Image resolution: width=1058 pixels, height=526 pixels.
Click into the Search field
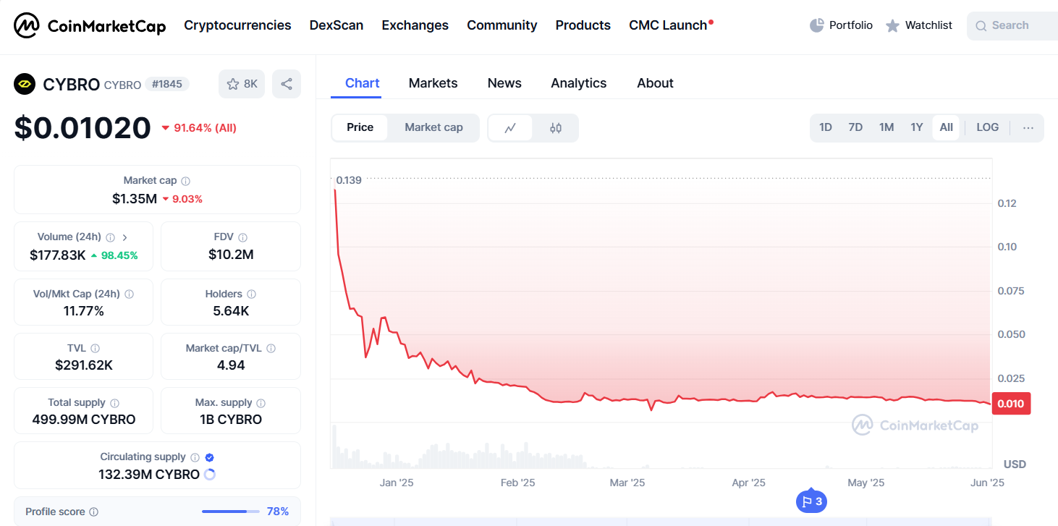pos(1012,26)
